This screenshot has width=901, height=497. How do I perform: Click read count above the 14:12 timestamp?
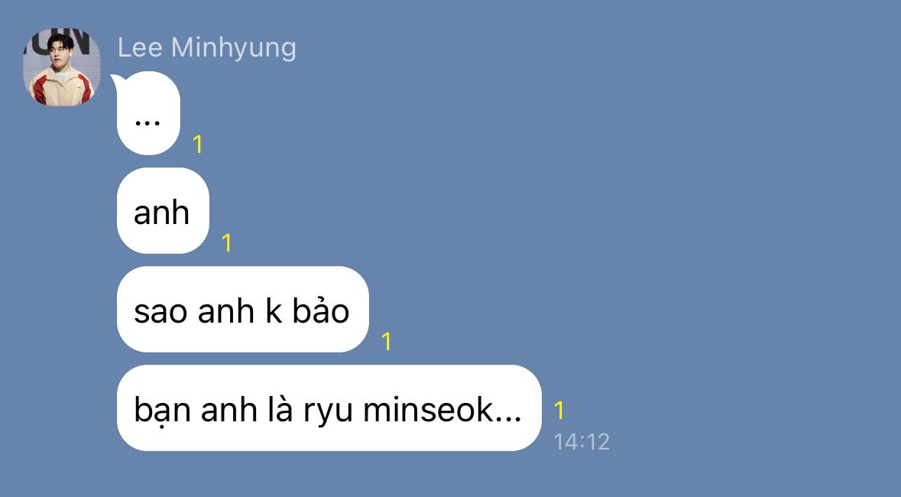pos(559,410)
